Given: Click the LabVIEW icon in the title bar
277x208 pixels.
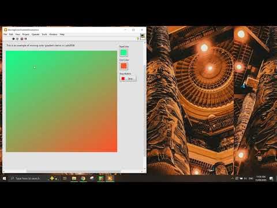Looking at the screenshot, I should coord(6,30).
